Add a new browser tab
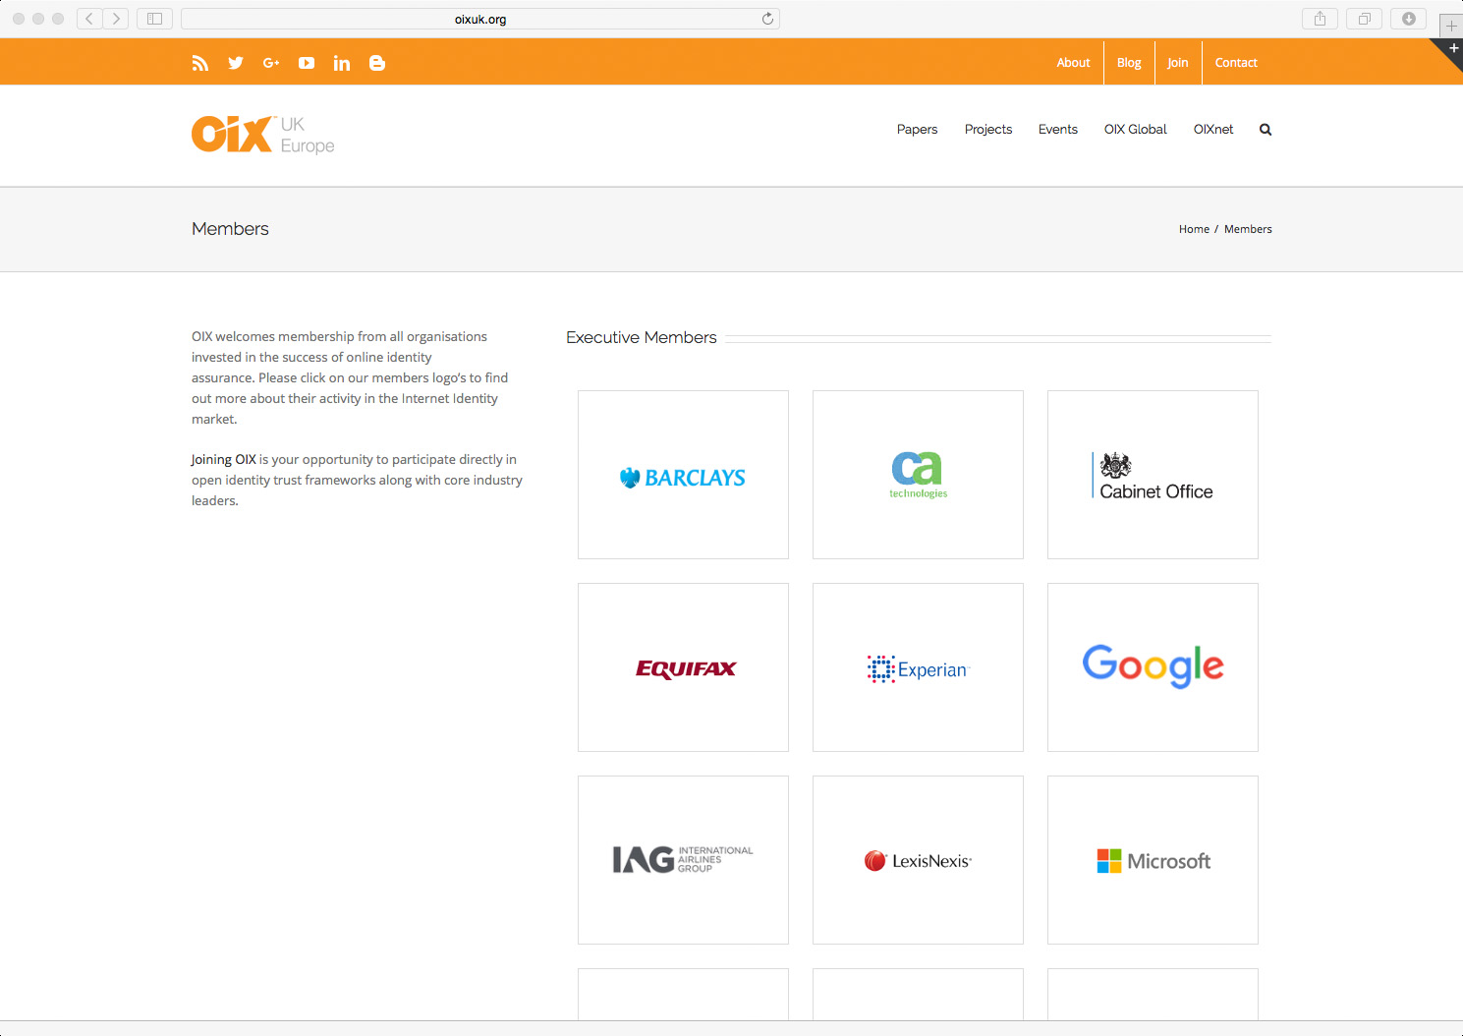 point(1451,26)
